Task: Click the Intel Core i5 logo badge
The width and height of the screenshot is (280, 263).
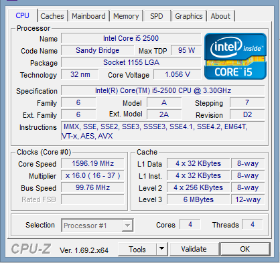Action: tap(235, 56)
